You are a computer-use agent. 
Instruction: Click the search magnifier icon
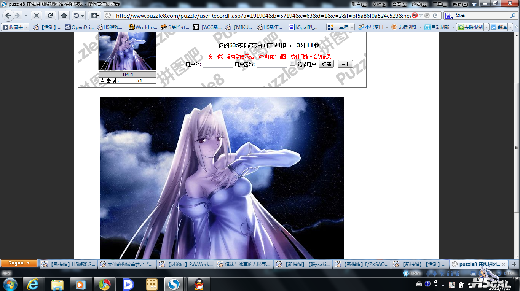click(513, 16)
